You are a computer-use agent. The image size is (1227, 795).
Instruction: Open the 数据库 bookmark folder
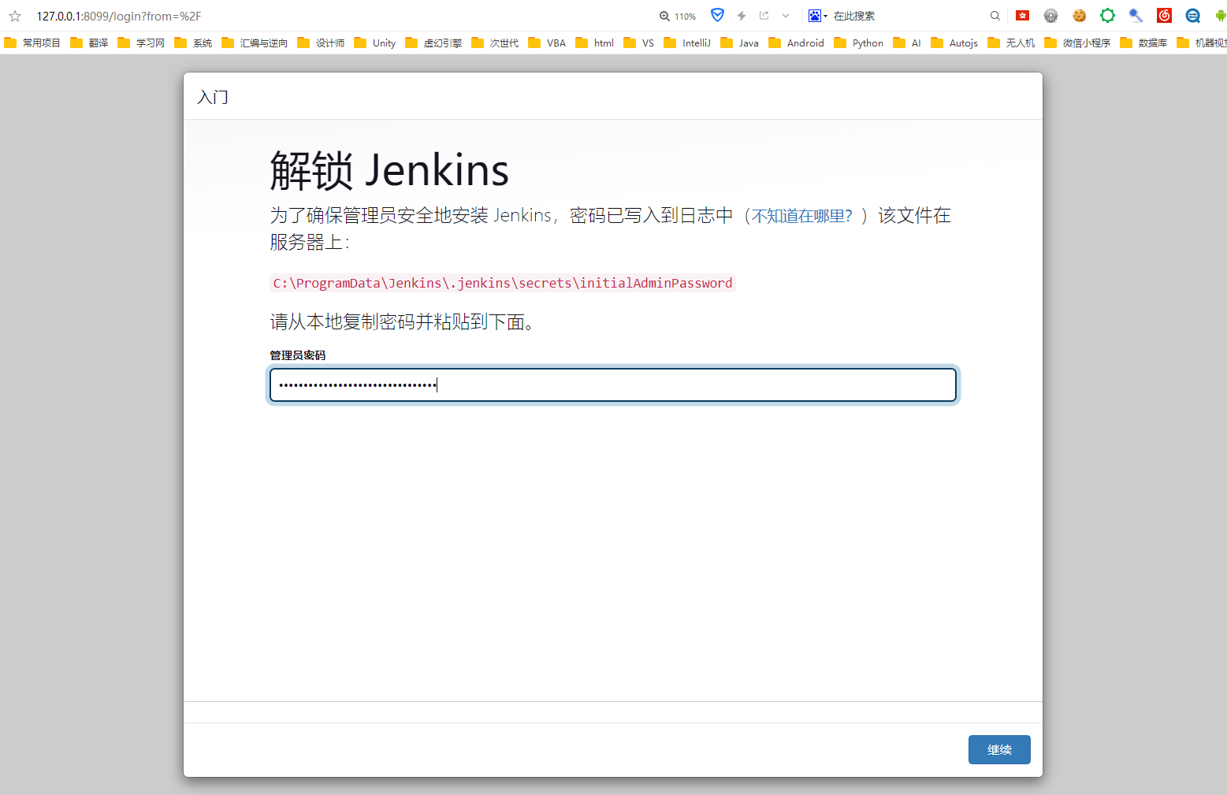click(x=1143, y=43)
